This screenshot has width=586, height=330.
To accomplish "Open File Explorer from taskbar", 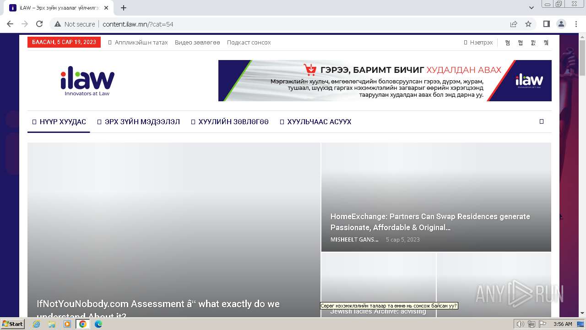I will 52,324.
